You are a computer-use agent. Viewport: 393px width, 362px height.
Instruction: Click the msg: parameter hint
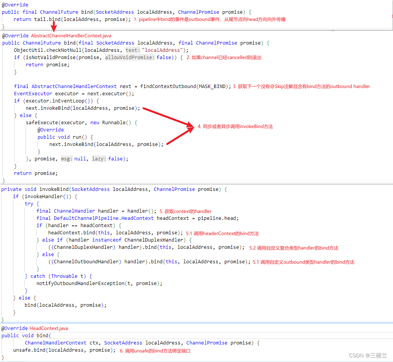click(x=66, y=159)
